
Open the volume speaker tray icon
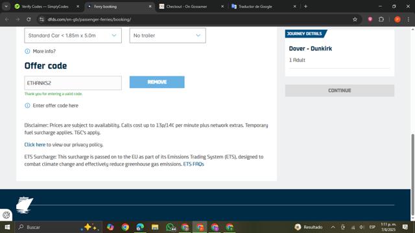coord(362,227)
